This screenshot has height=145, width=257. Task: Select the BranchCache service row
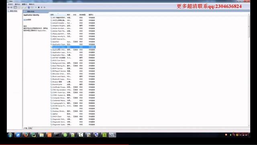click(x=73, y=84)
